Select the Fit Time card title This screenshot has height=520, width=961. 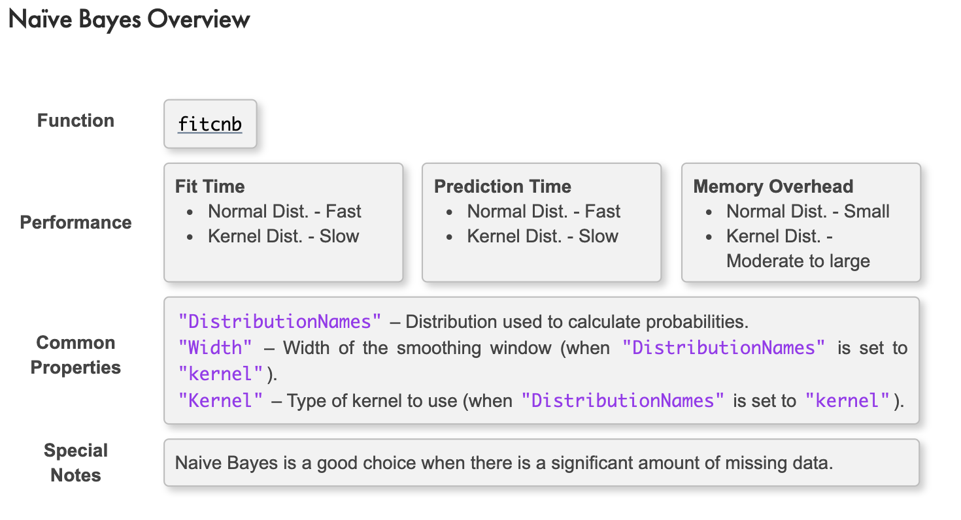tap(210, 186)
